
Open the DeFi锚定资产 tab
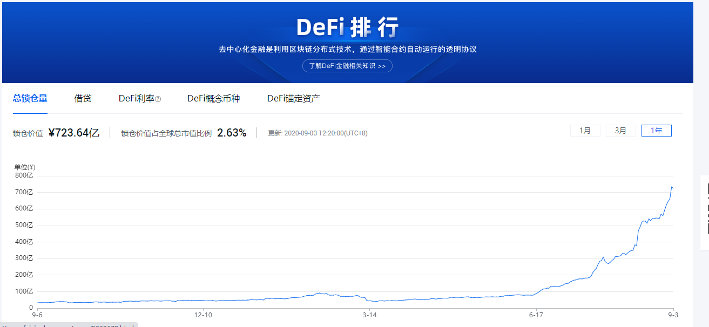pos(294,98)
